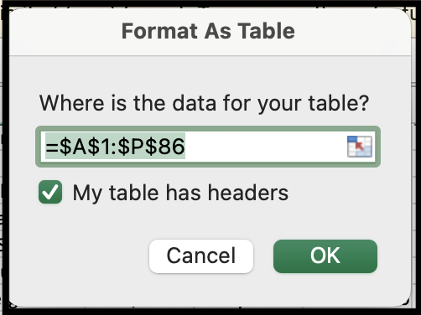Click the empty space in the range field
Image resolution: width=421 pixels, height=315 pixels.
pyautogui.click(x=266, y=147)
